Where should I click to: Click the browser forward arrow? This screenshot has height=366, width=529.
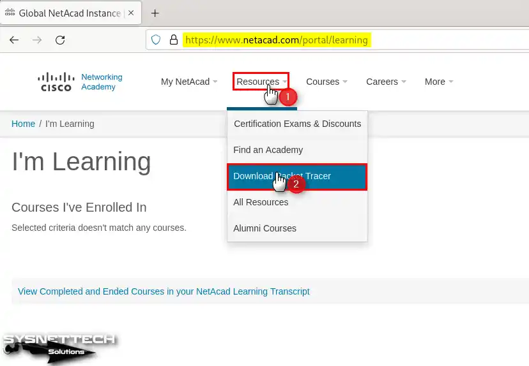[37, 40]
